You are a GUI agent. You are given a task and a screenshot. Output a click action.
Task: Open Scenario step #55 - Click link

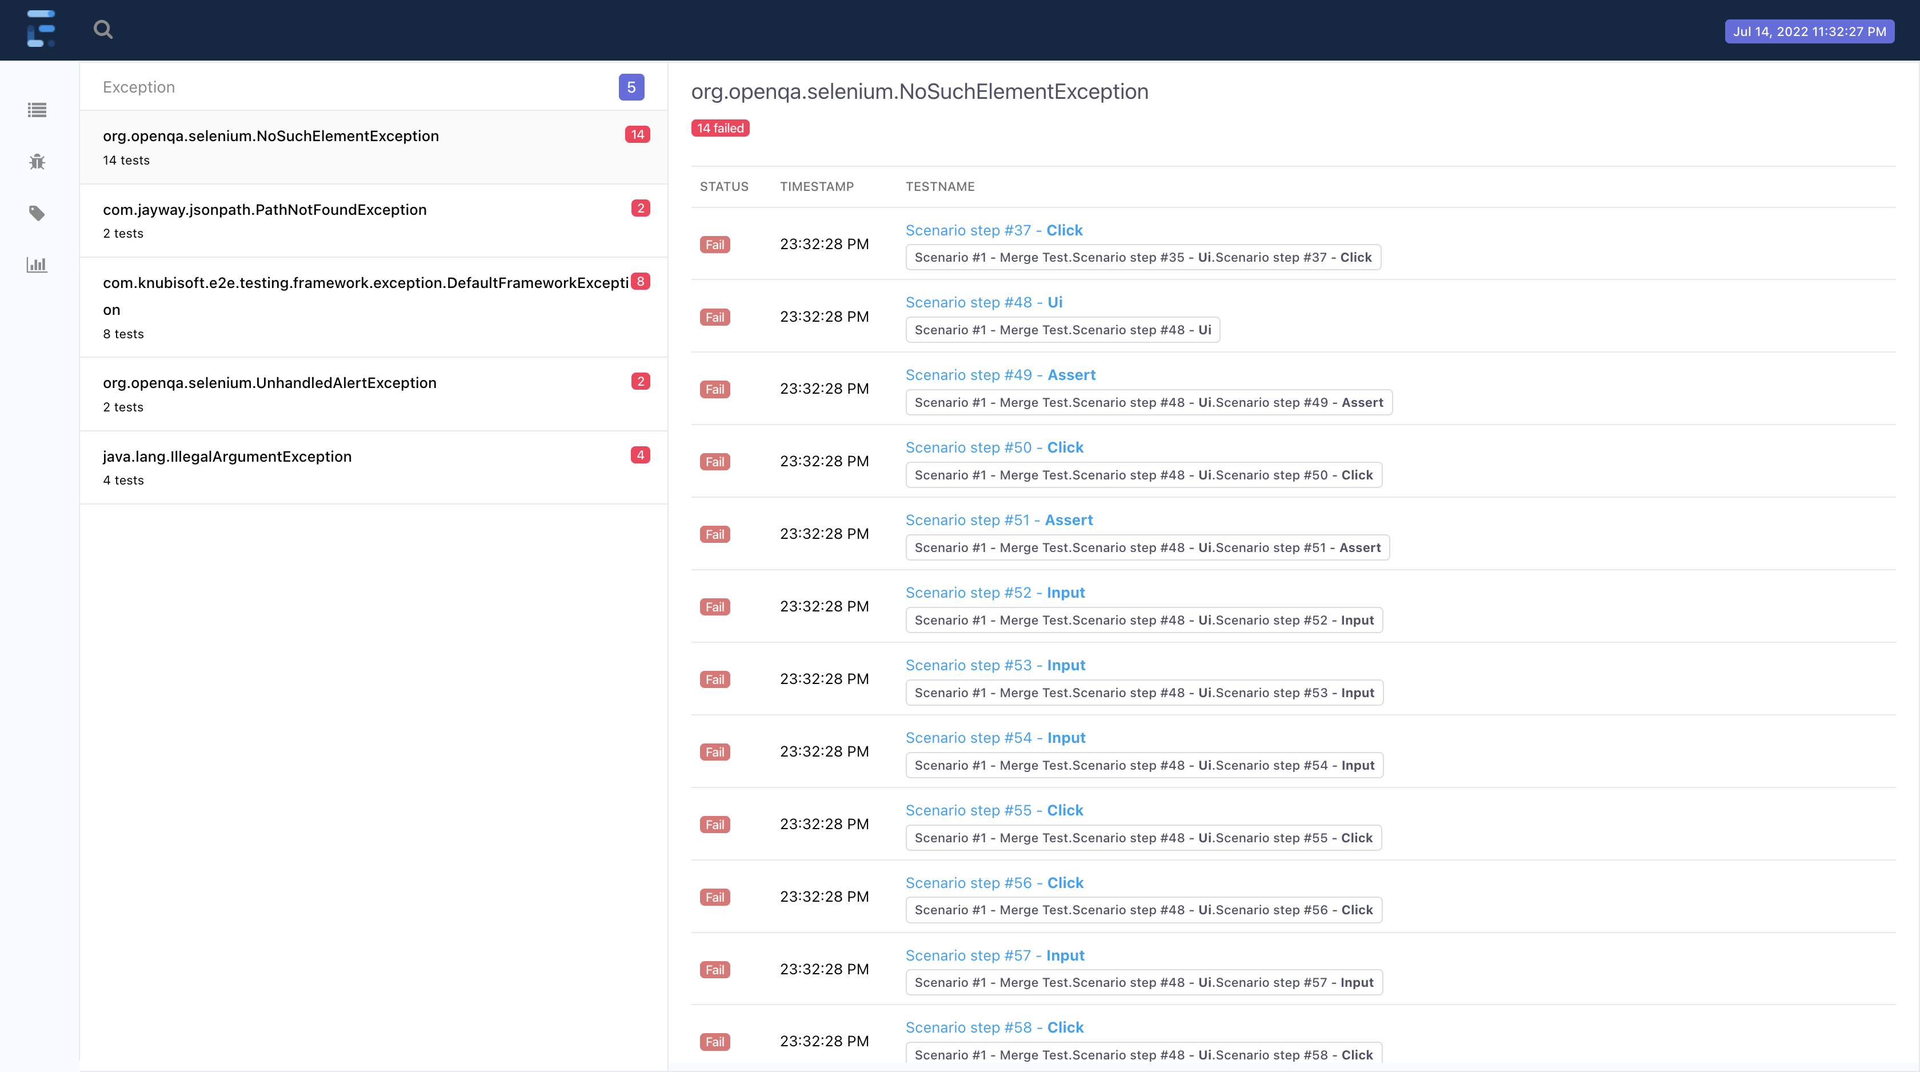[994, 810]
